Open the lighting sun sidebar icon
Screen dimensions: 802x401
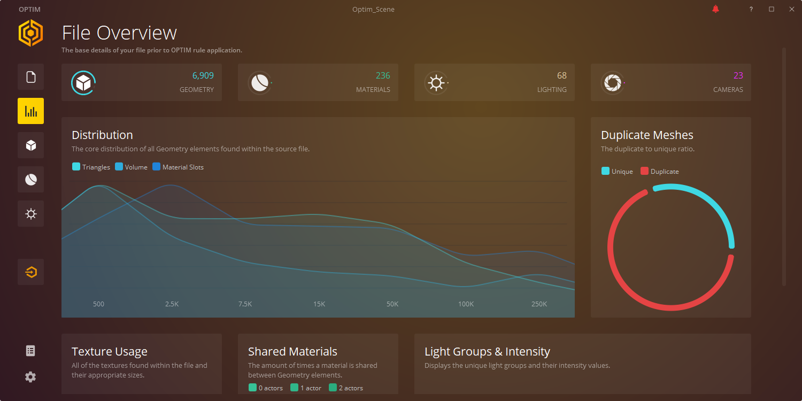(x=30, y=214)
